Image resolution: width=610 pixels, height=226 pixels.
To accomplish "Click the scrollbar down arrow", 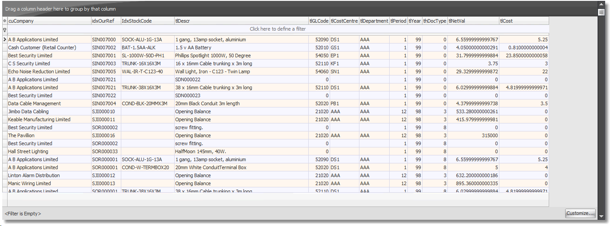I will [601, 217].
